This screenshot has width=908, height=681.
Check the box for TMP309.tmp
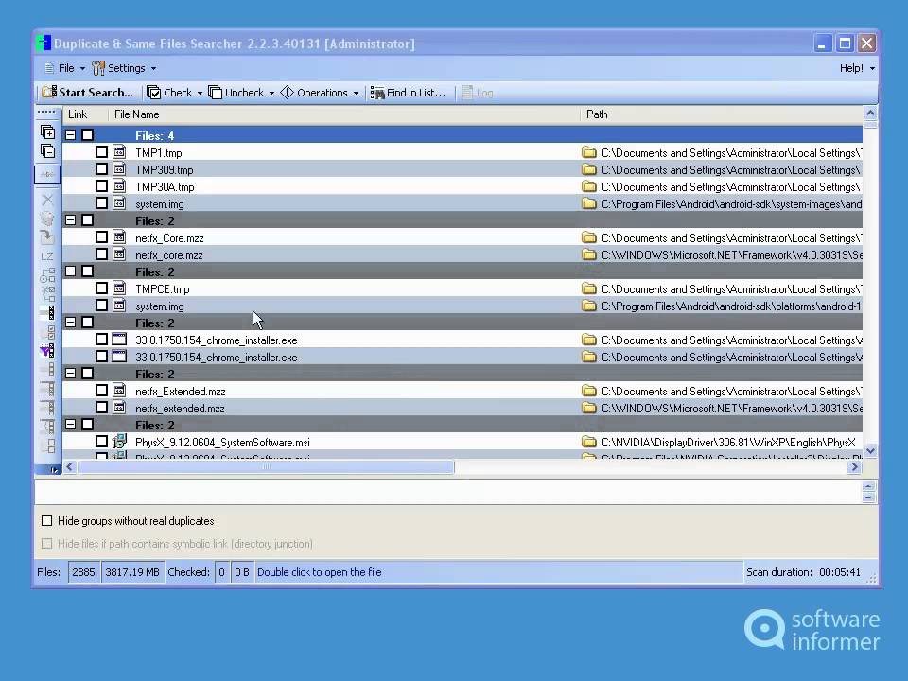101,170
